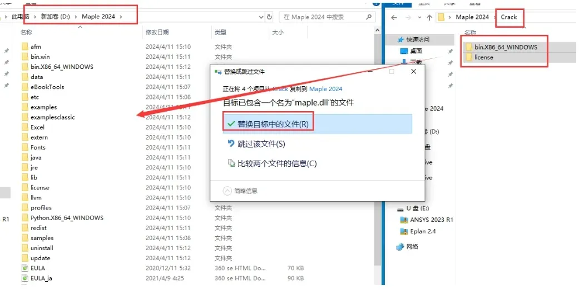
Task: Open the address bar history dropdown
Action: (x=261, y=17)
